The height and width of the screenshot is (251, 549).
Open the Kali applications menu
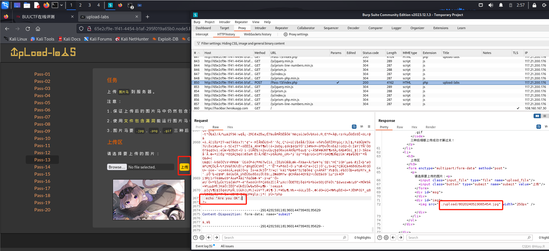click(x=5, y=5)
